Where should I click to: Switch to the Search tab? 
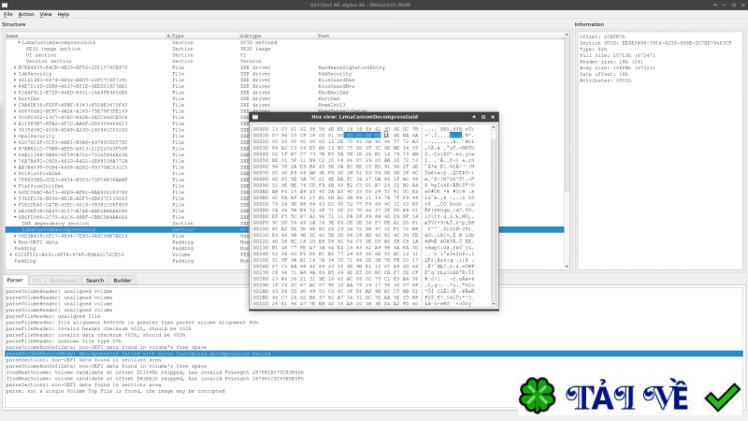click(95, 280)
